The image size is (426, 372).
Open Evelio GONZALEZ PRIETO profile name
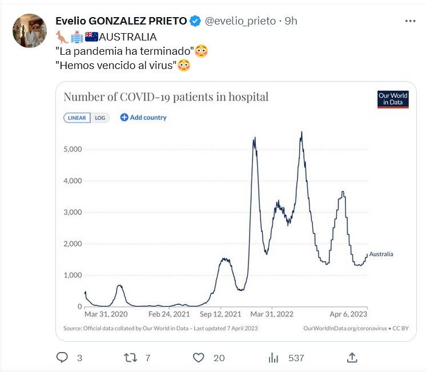tap(121, 21)
